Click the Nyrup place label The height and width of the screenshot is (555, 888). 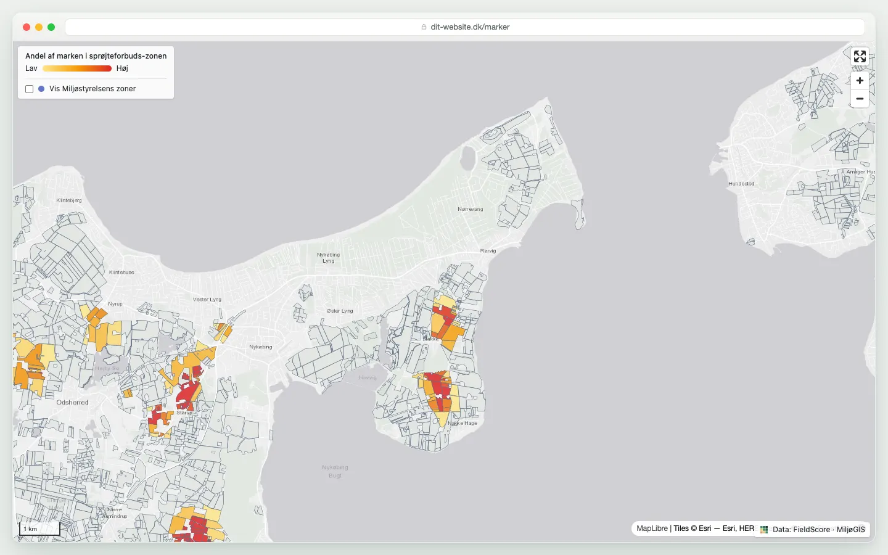pos(115,304)
